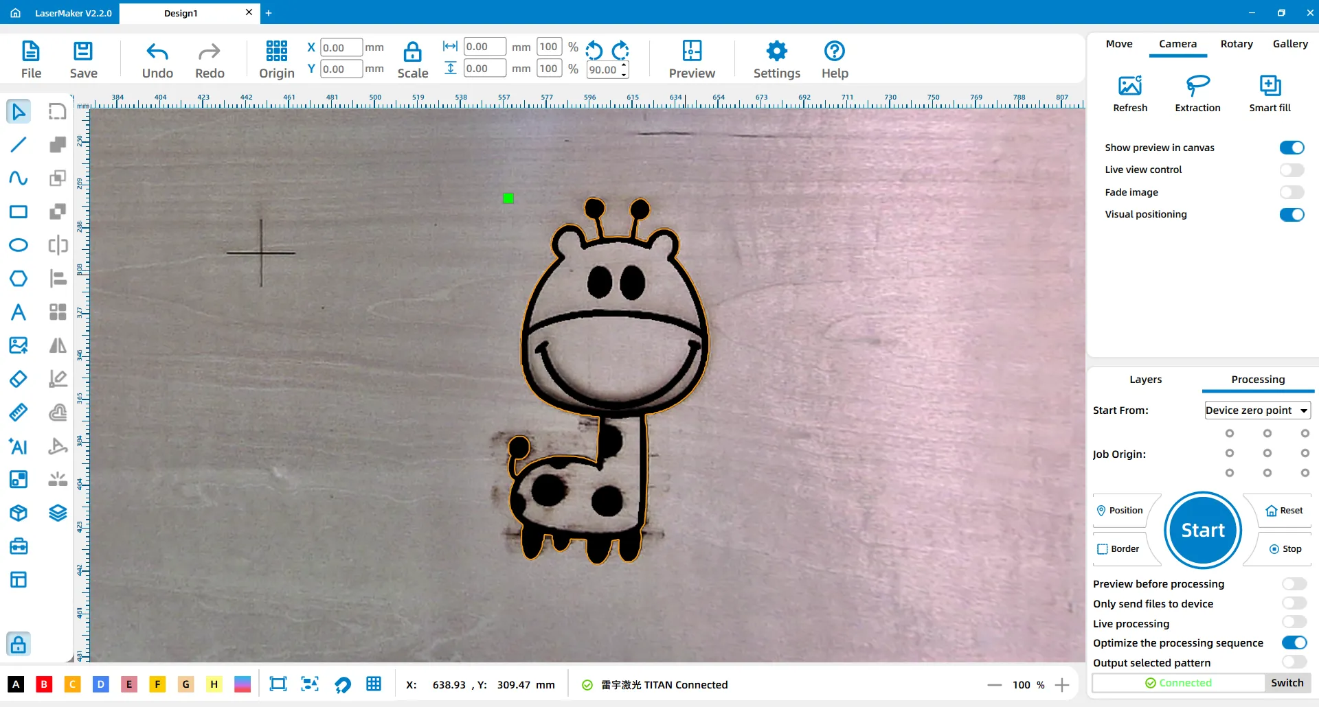The width and height of the screenshot is (1319, 707).
Task: Click the Border button
Action: click(1119, 548)
